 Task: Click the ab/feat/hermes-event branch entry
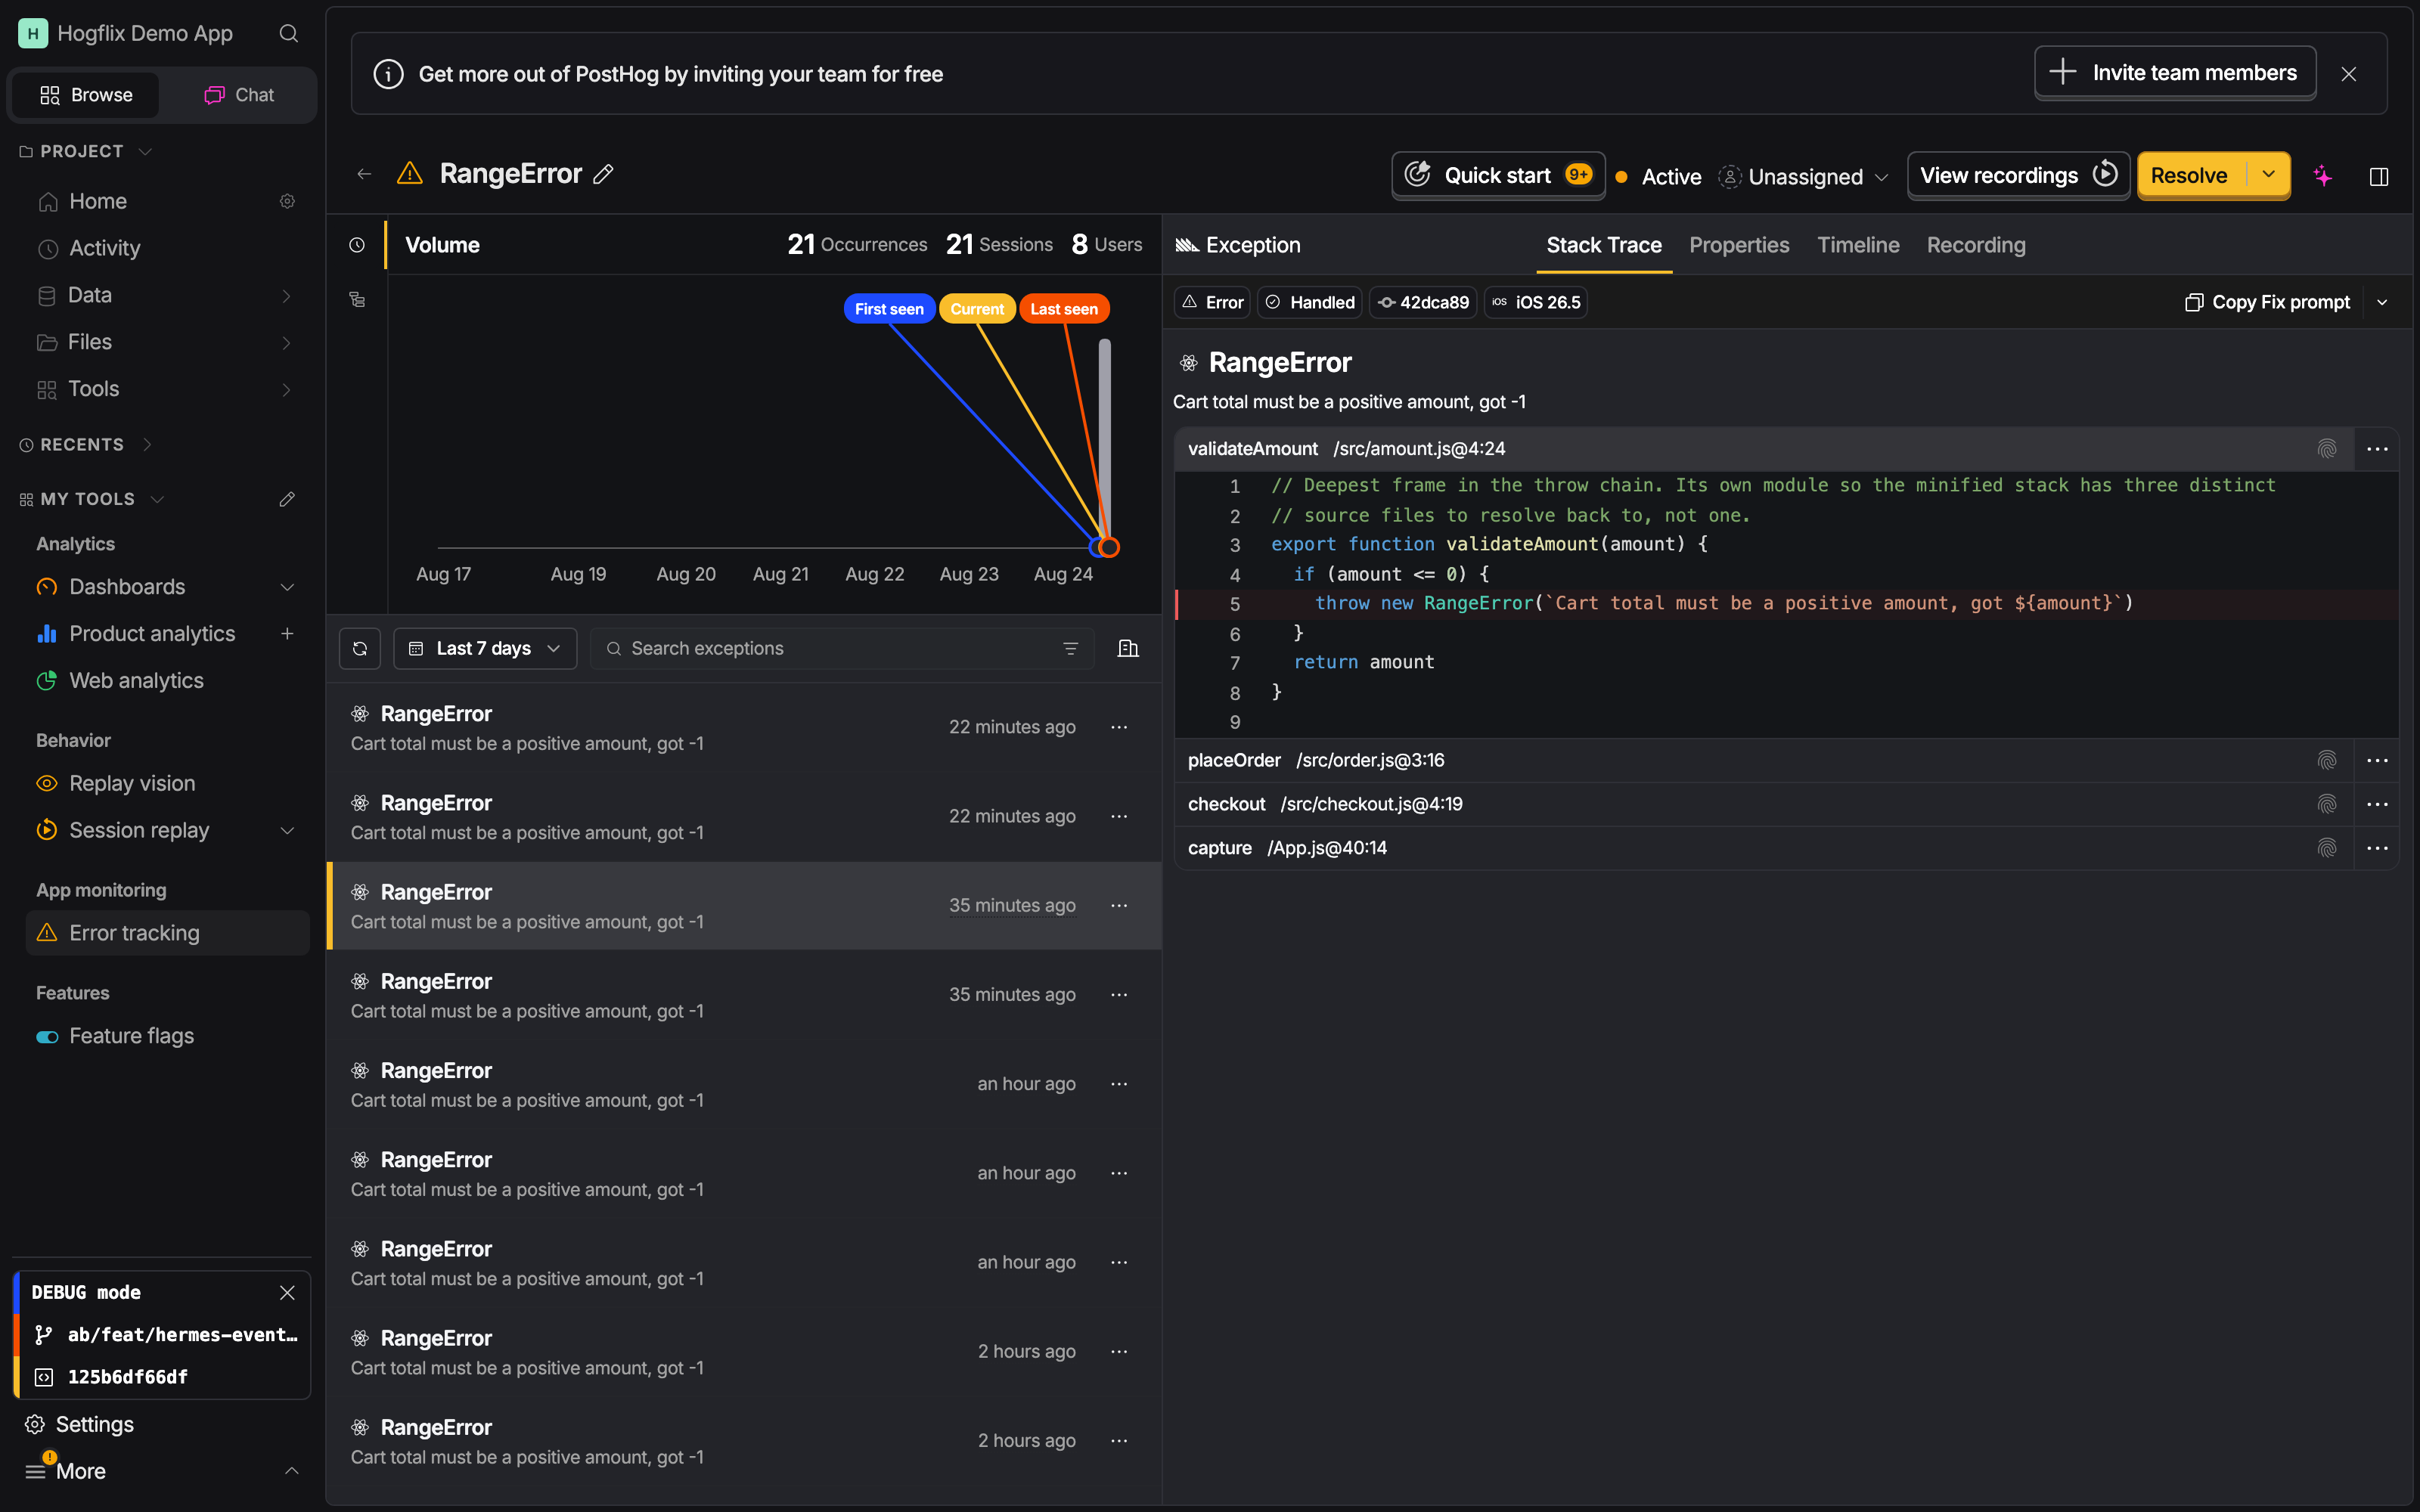click(x=165, y=1335)
